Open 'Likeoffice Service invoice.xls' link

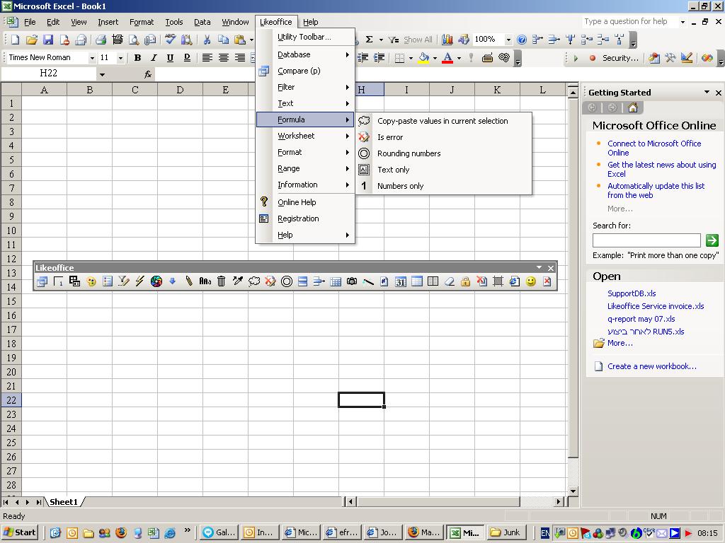point(656,306)
